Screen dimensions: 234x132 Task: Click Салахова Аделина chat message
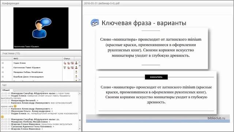[27, 126]
